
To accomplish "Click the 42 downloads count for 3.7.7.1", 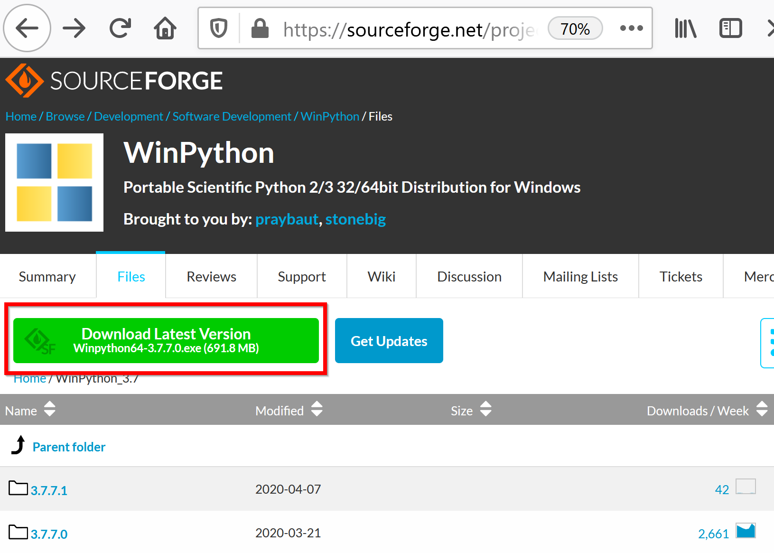I will [x=722, y=489].
